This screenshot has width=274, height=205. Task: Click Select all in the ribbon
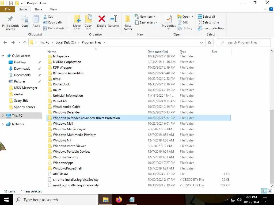[206, 17]
